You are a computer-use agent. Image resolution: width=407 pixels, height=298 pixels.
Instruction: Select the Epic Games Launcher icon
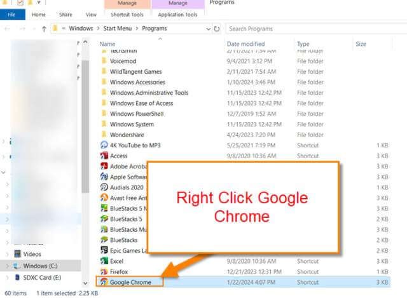pyautogui.click(x=104, y=250)
